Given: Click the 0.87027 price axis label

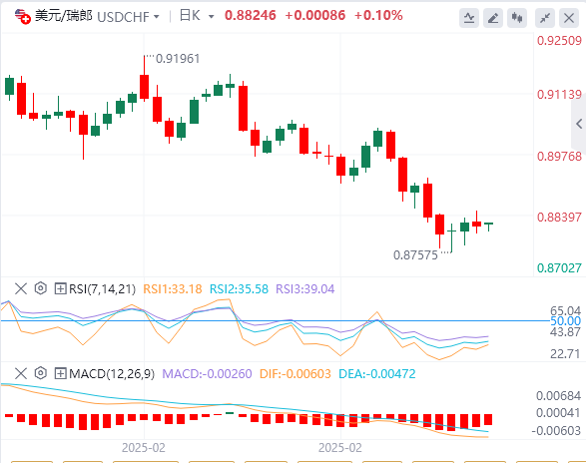Looking at the screenshot, I should coord(559,268).
